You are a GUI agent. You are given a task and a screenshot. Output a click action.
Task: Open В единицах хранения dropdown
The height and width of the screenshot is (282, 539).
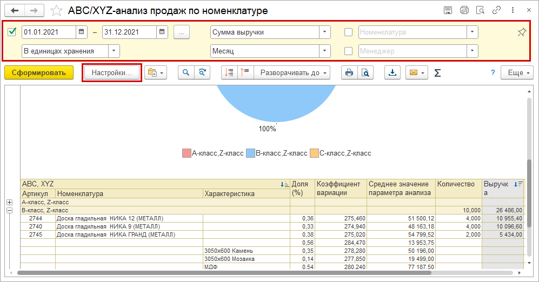click(114, 51)
